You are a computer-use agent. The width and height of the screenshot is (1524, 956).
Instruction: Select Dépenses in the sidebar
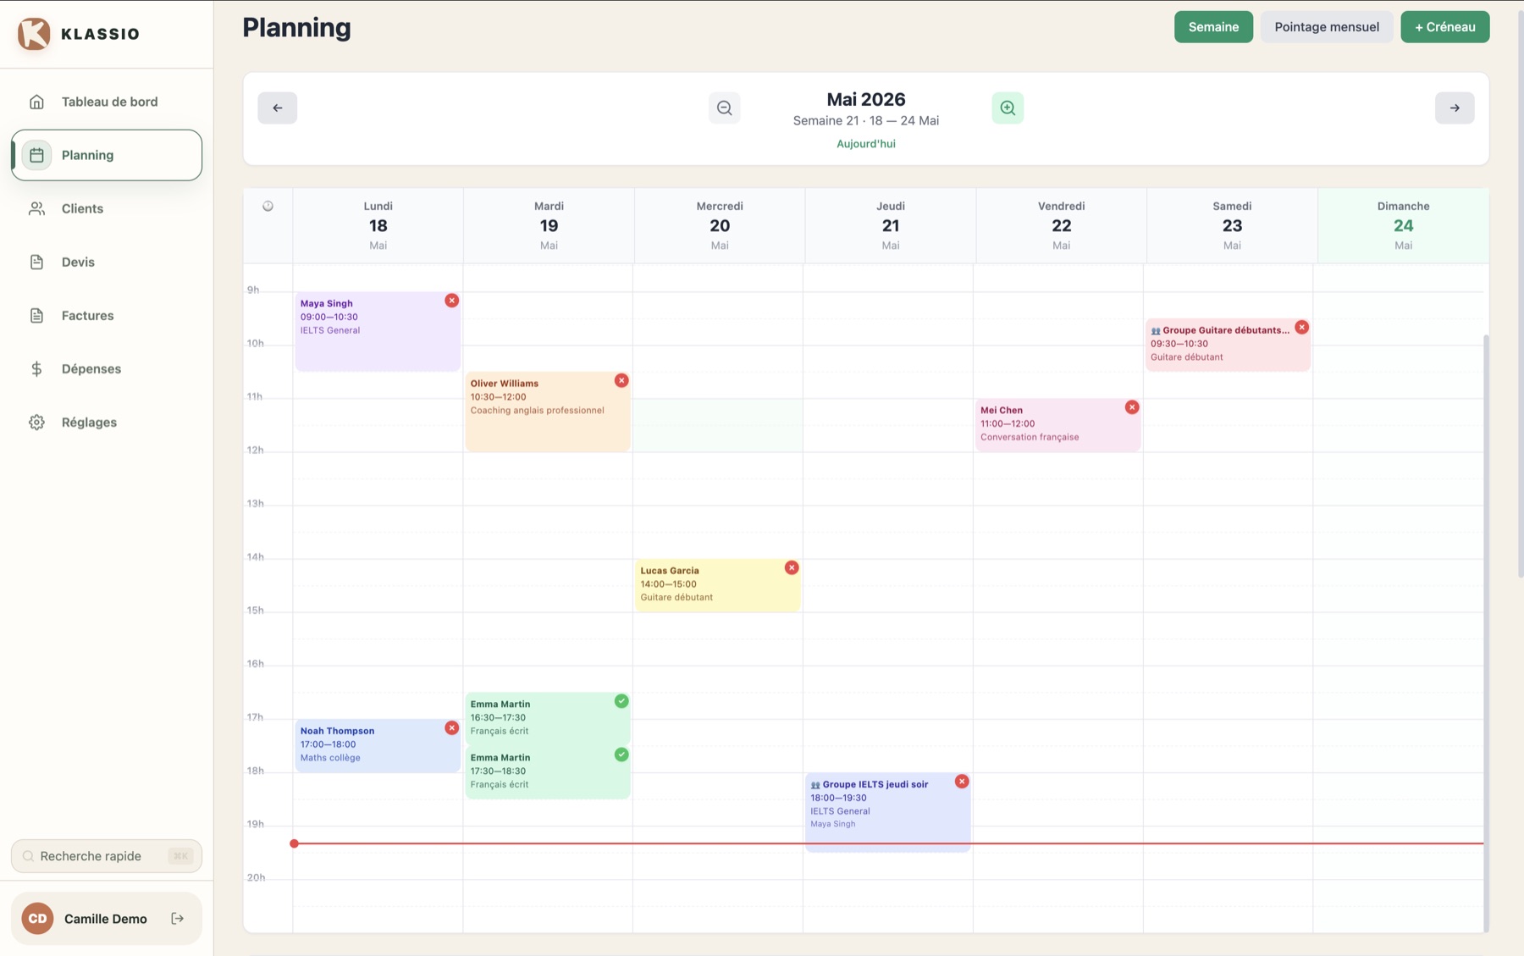click(x=107, y=368)
